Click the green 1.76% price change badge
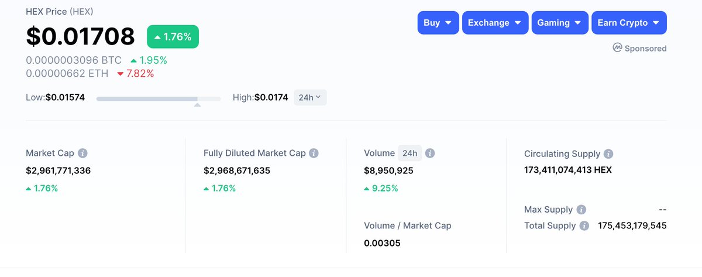 pos(173,37)
